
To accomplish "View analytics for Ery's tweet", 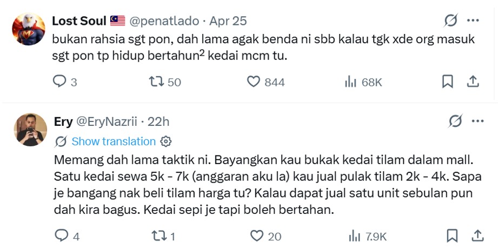I will click(354, 235).
